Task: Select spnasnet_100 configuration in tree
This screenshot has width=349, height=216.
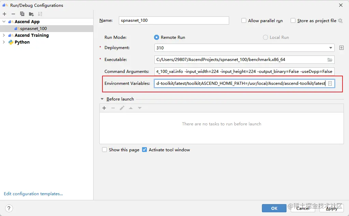Action: [x=33, y=29]
